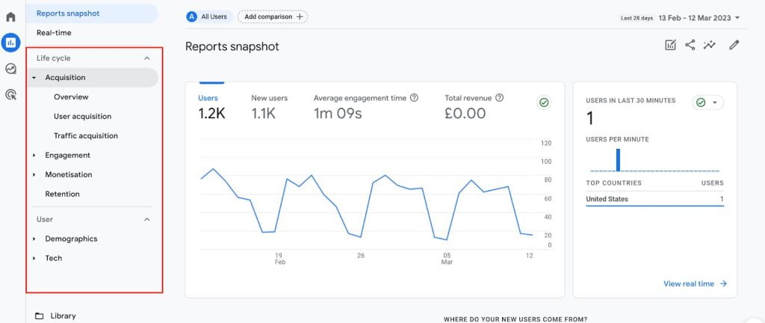Open Traffic acquisition report
765x323 pixels.
tap(86, 135)
